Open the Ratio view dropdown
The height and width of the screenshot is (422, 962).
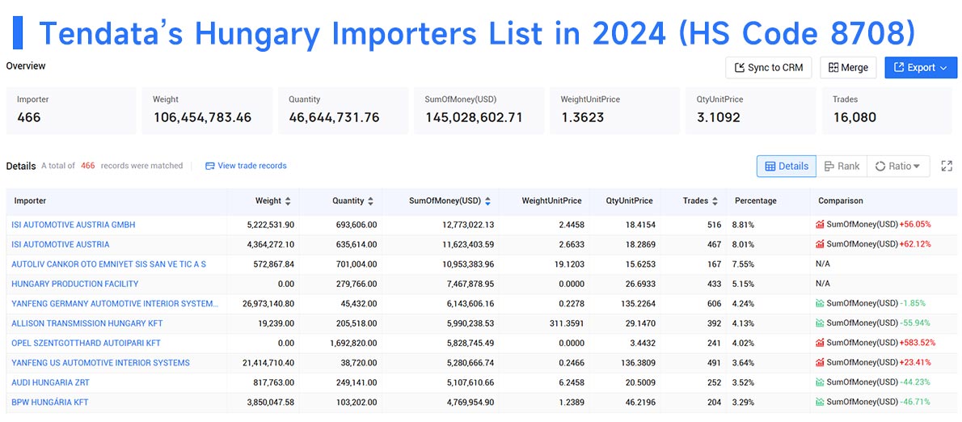(898, 167)
